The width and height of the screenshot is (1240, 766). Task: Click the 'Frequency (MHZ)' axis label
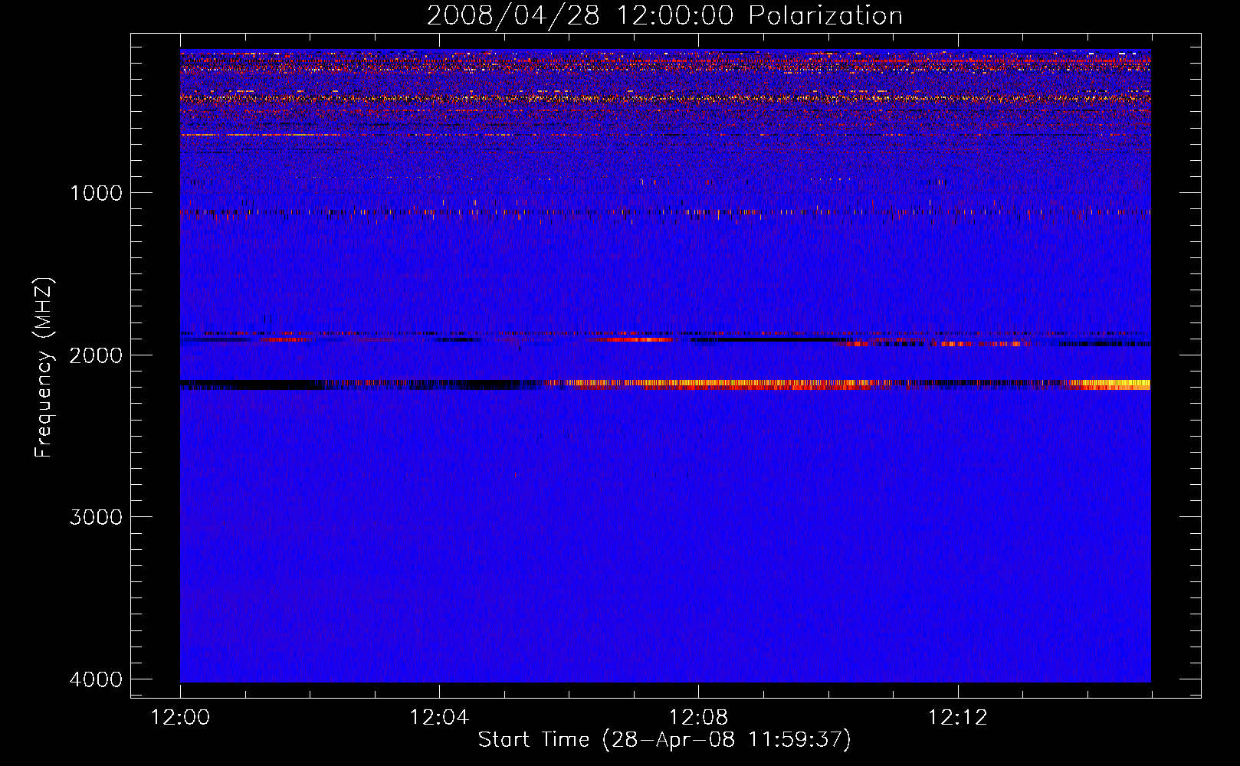(x=44, y=367)
